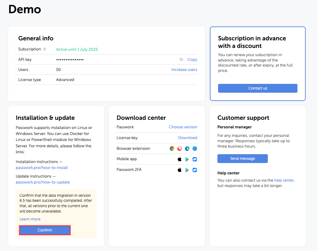This screenshot has height=251, width=317.
Task: Reveal the hidden API key
Action: click(x=181, y=59)
